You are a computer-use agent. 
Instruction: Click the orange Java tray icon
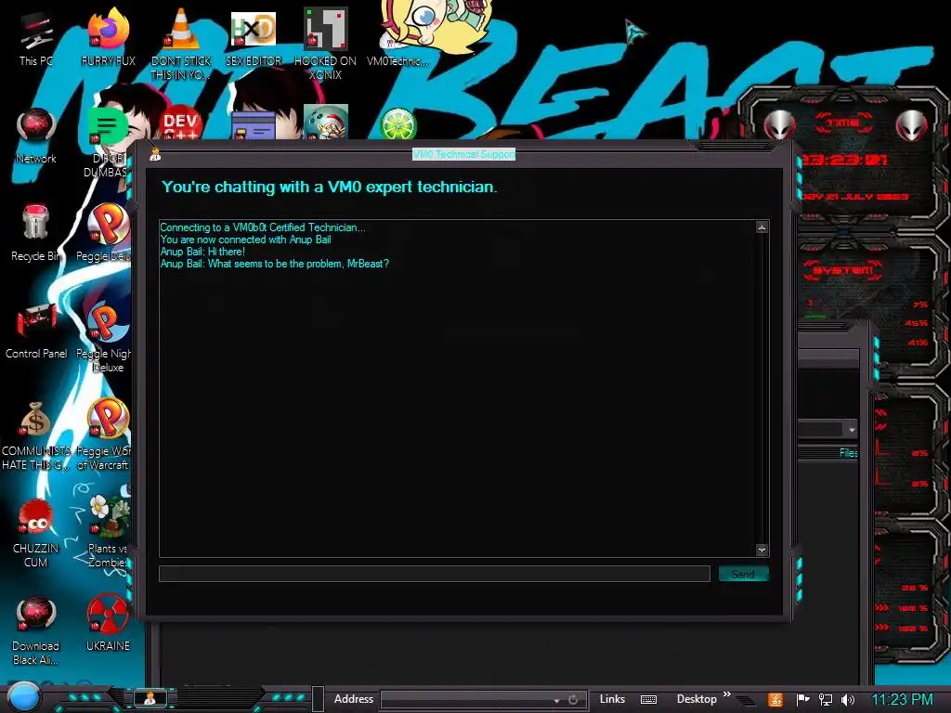tap(775, 700)
